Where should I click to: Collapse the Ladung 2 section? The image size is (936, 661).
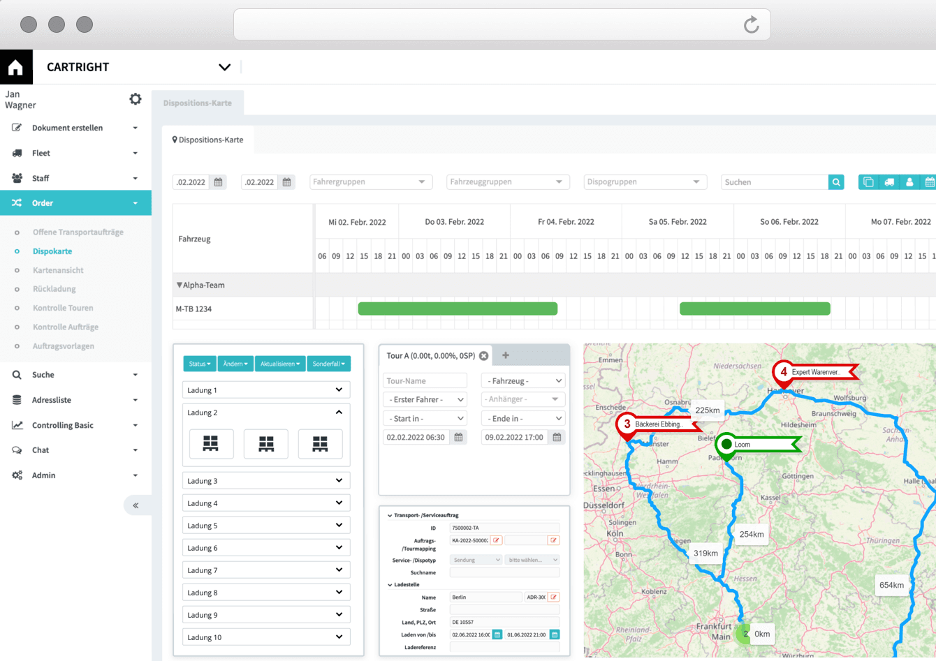[x=339, y=413]
